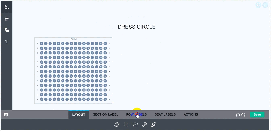This screenshot has height=131, width=271.
Task: Select the shapes tool in sidebar
Action: pos(7,30)
